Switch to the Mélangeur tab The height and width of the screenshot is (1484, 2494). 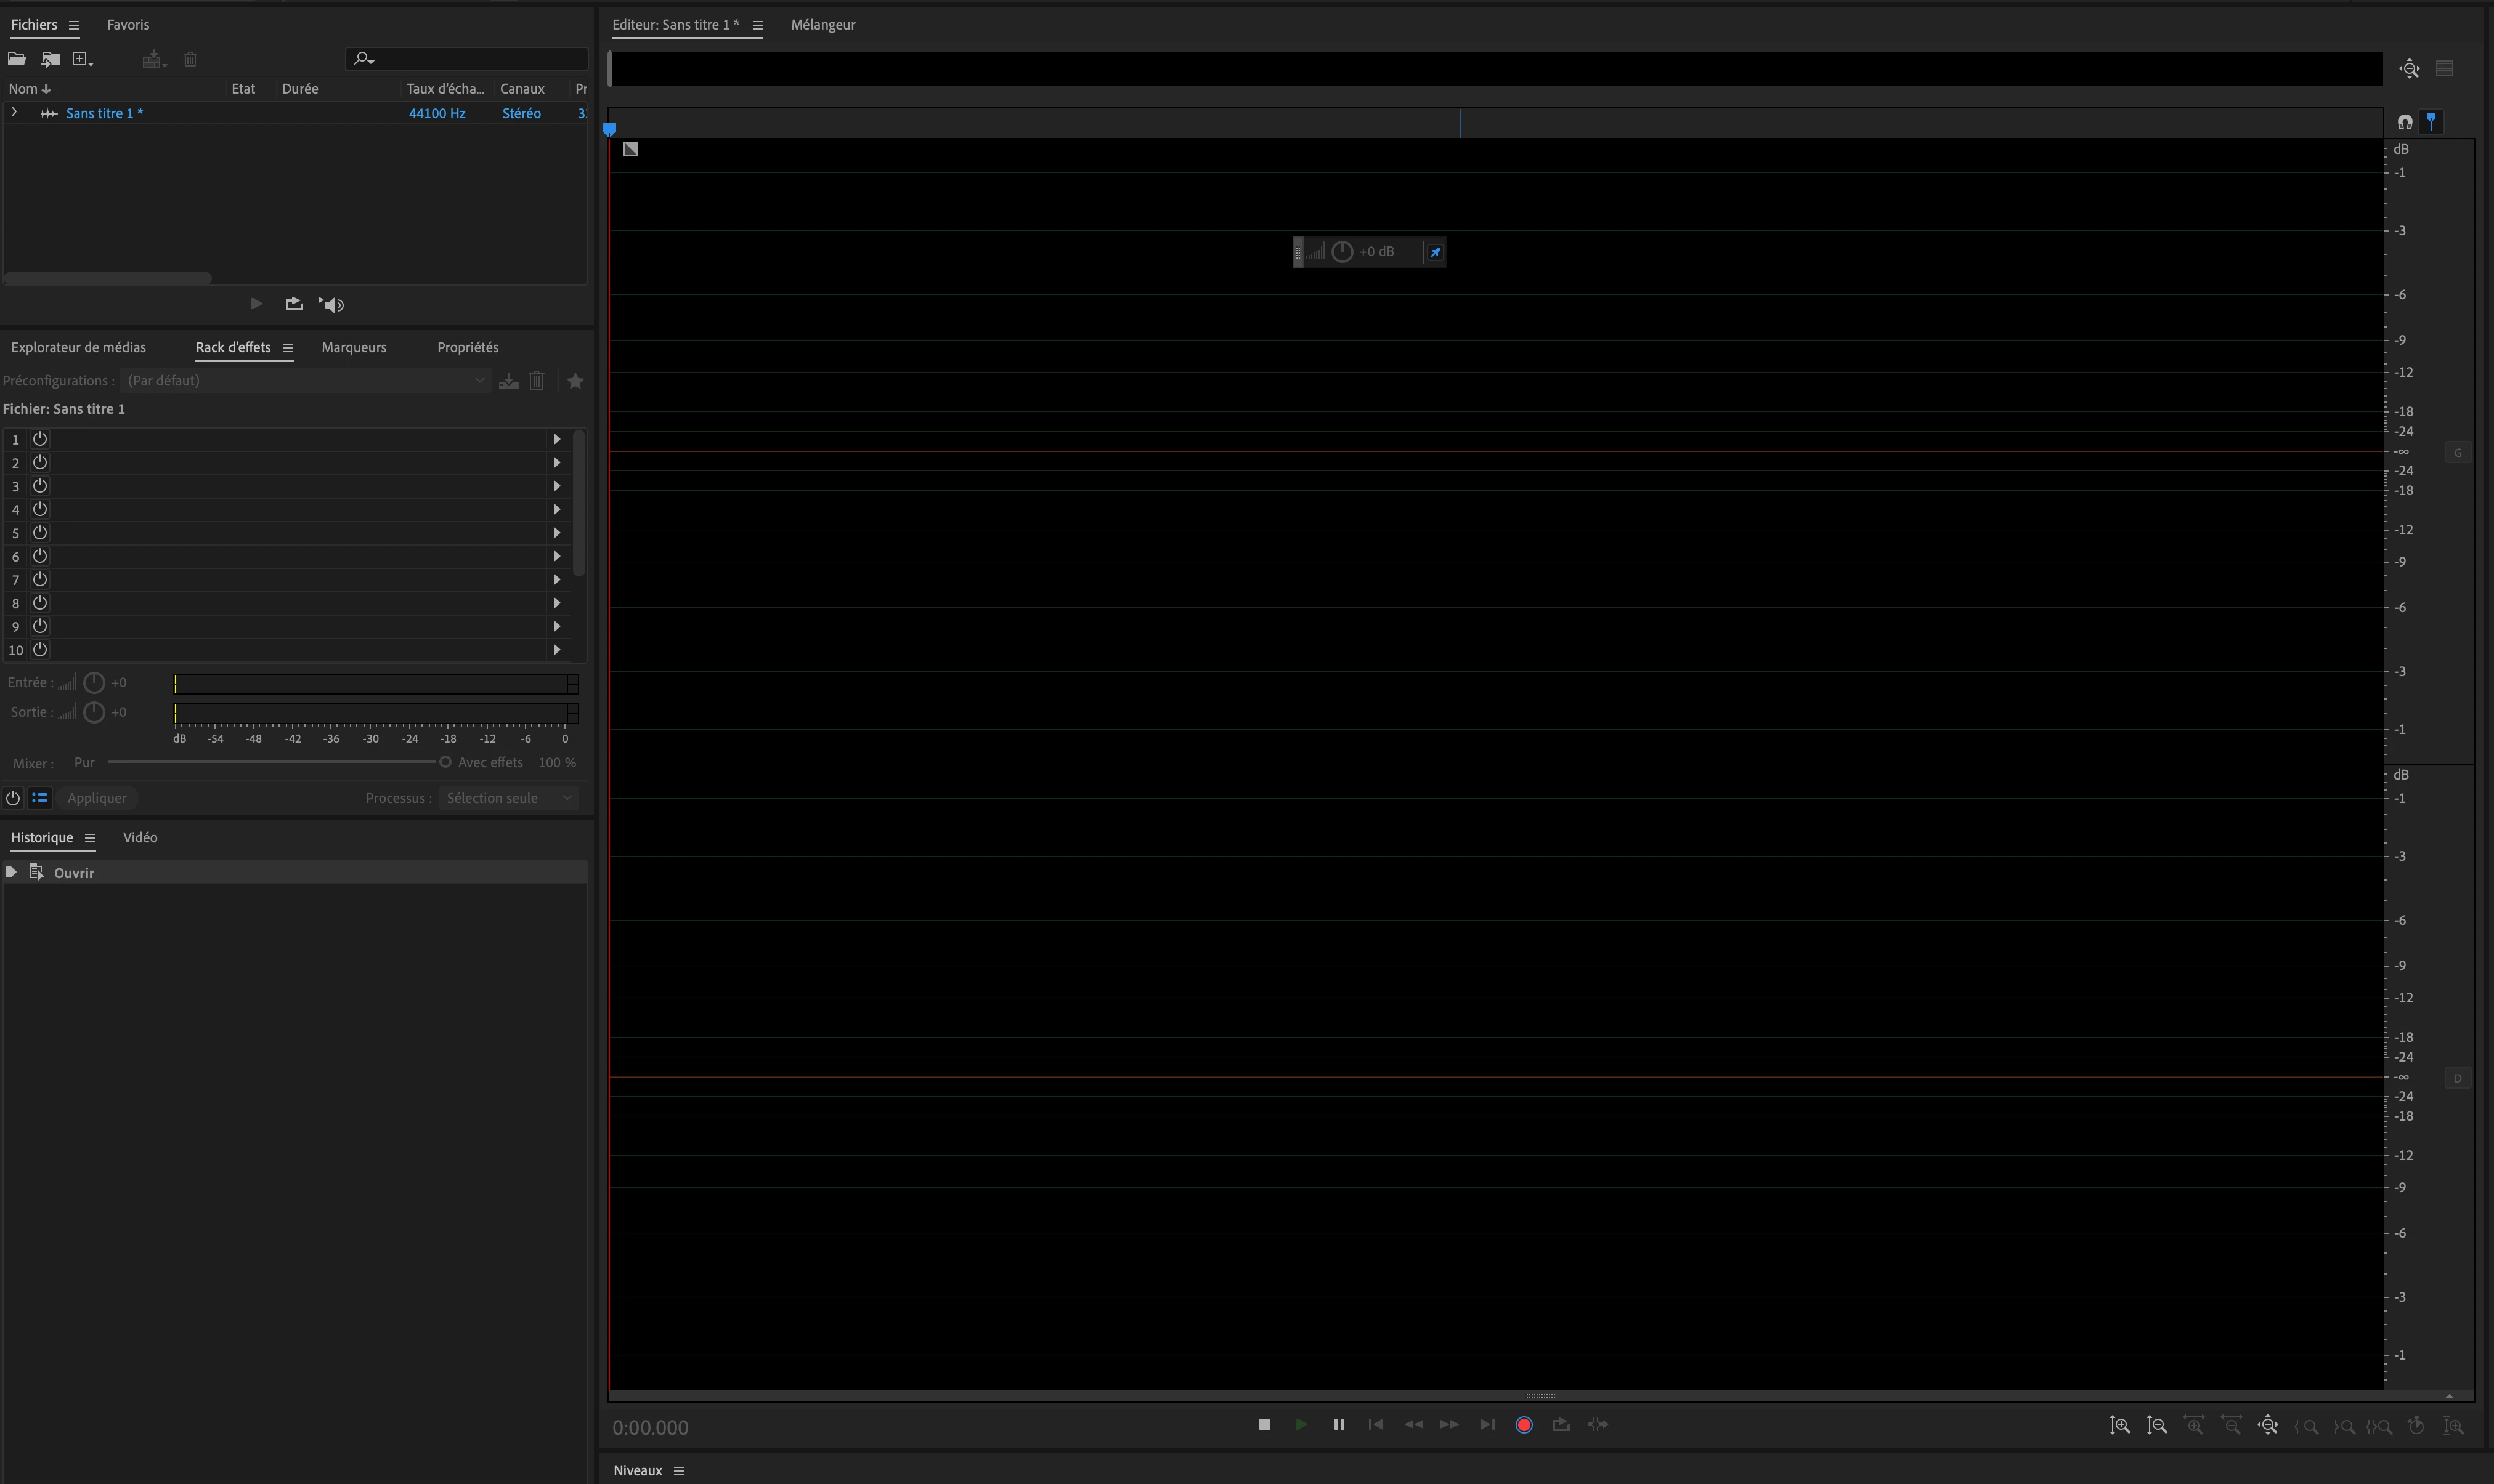pyautogui.click(x=823, y=25)
